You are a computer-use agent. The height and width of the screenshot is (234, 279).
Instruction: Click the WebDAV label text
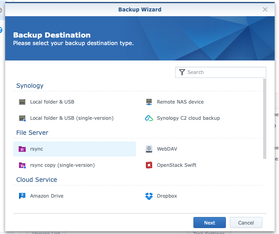tap(167, 149)
